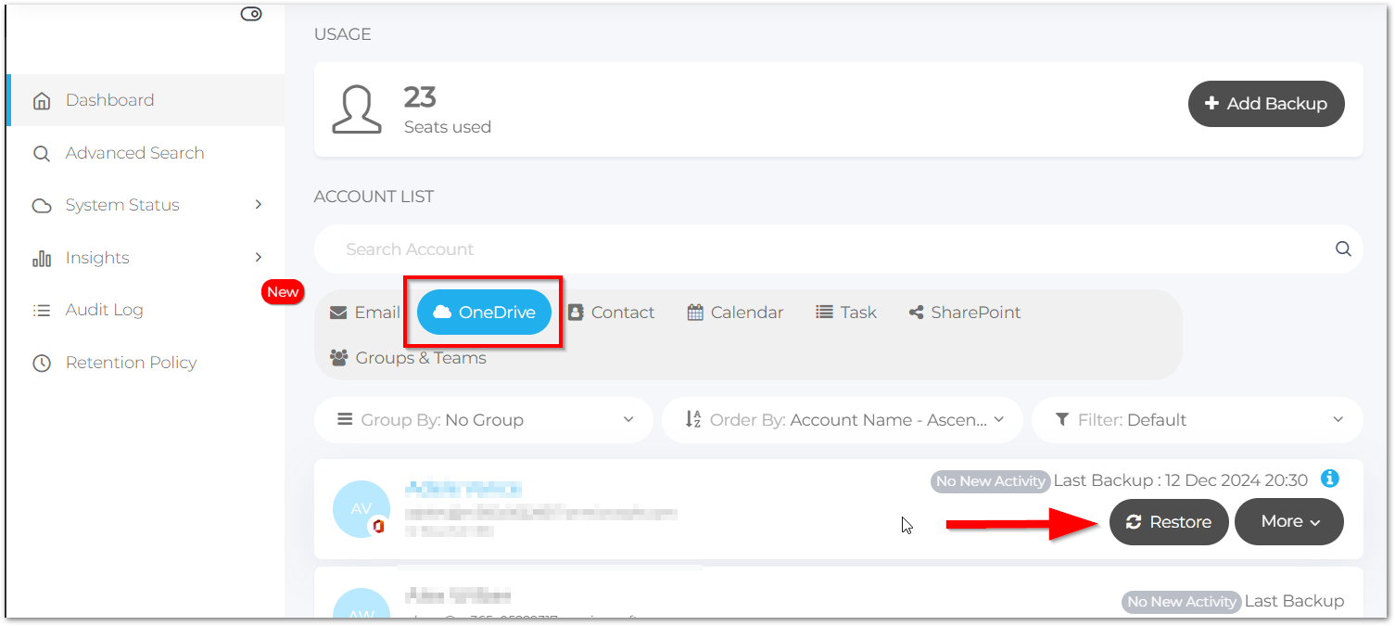The width and height of the screenshot is (1395, 626).
Task: Open the Groups & Teams tab
Action: click(x=408, y=358)
